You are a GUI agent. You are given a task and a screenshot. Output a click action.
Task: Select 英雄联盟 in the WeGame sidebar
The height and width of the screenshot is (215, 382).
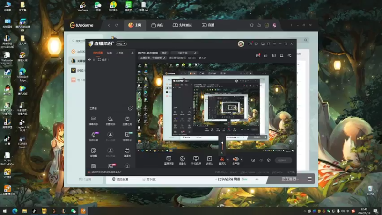pos(77,61)
